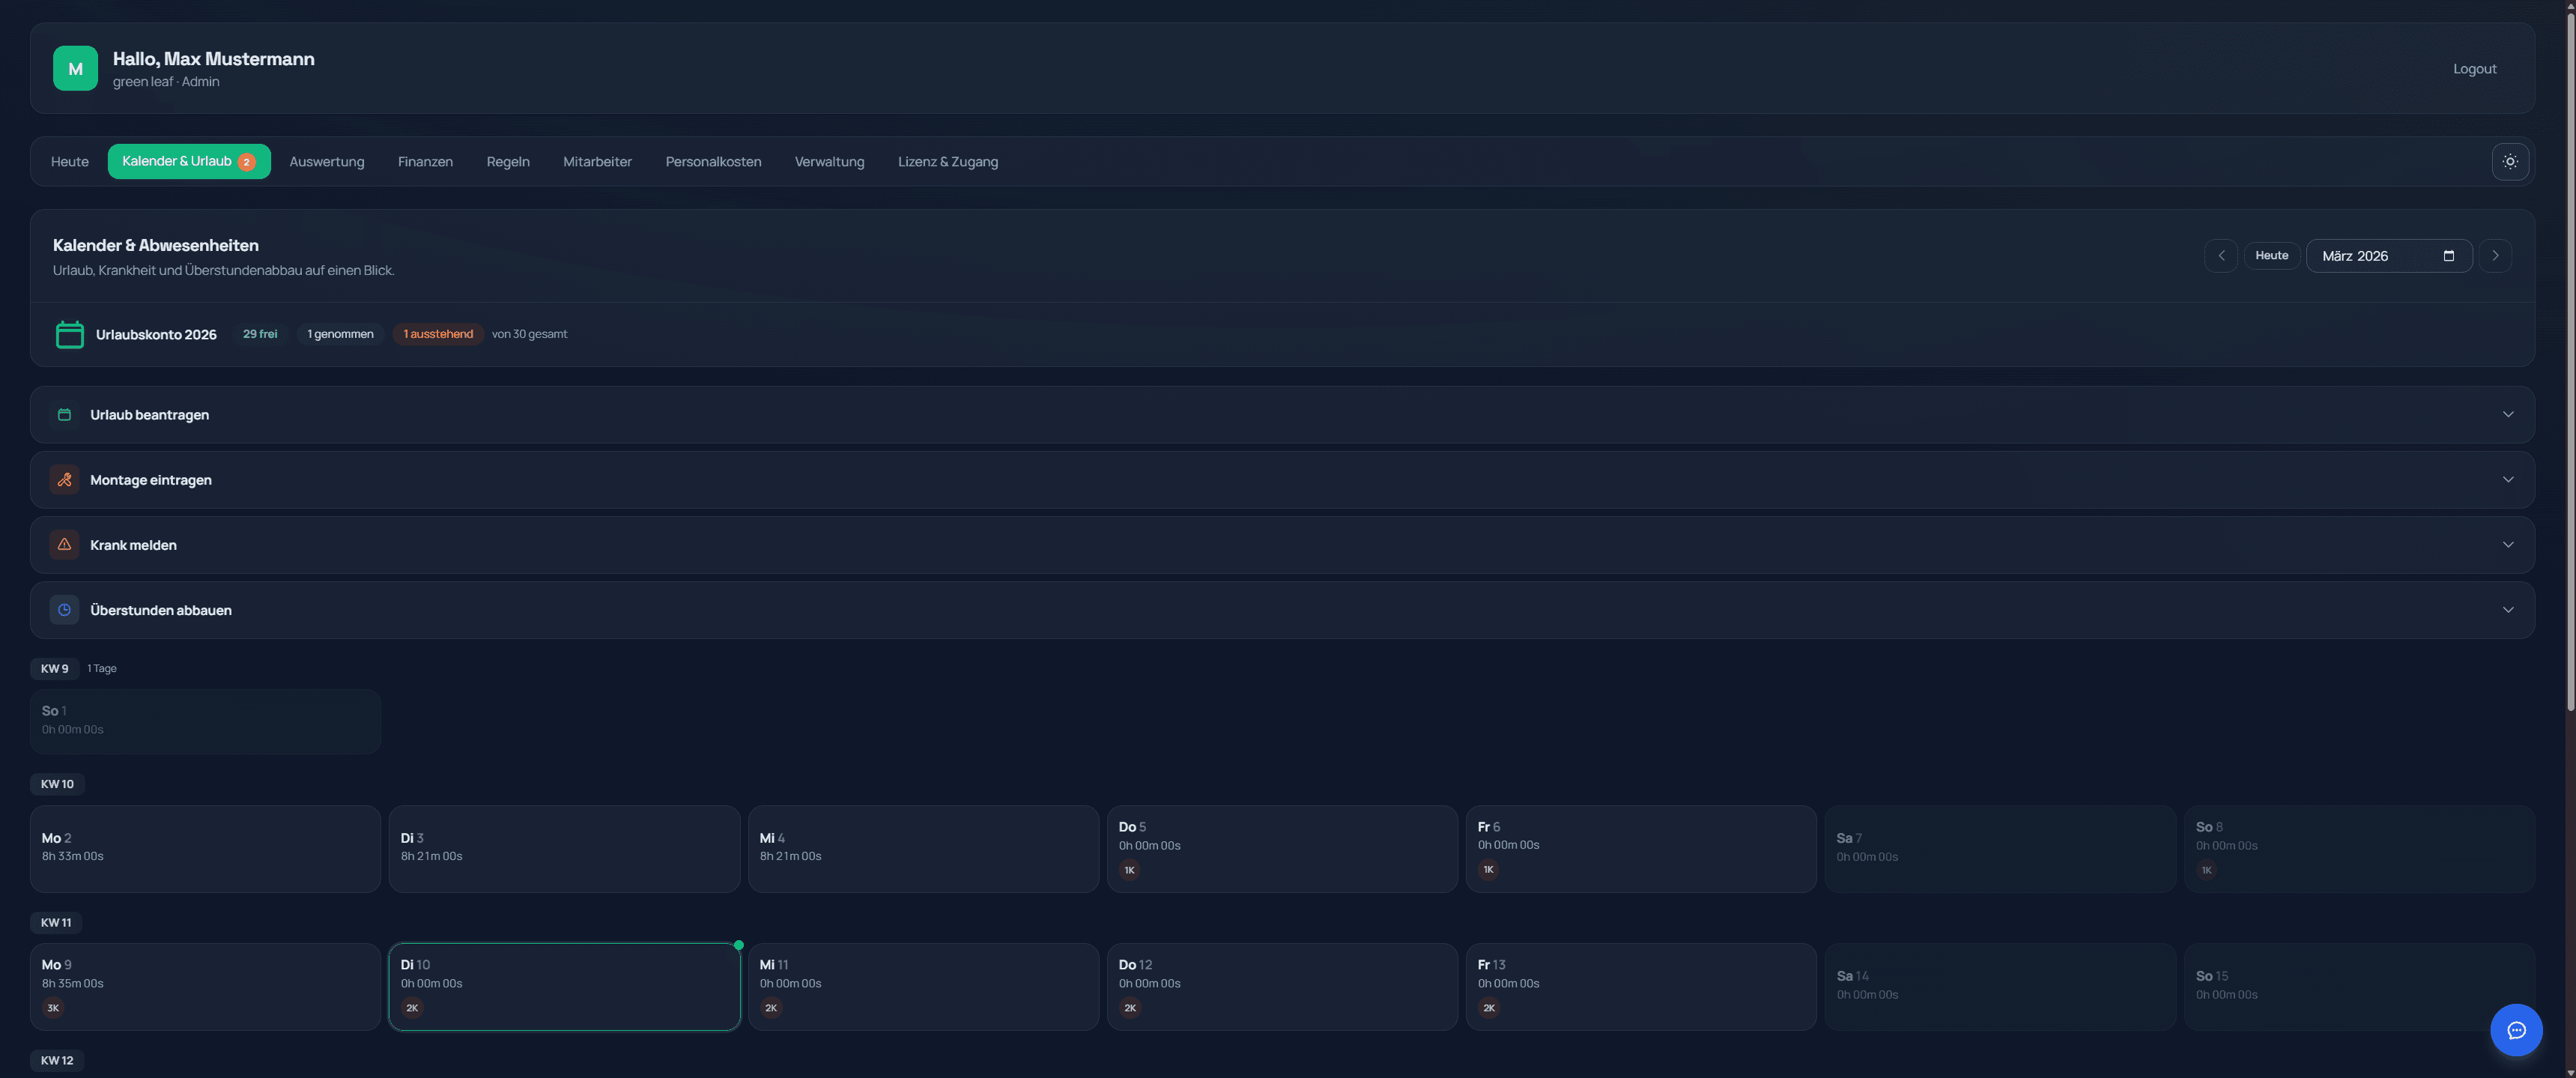Screen dimensions: 2576x1078
Task: Click the Überstunden abbauen clock icon
Action: 64,609
